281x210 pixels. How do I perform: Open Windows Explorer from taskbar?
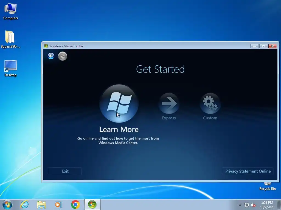point(41,205)
